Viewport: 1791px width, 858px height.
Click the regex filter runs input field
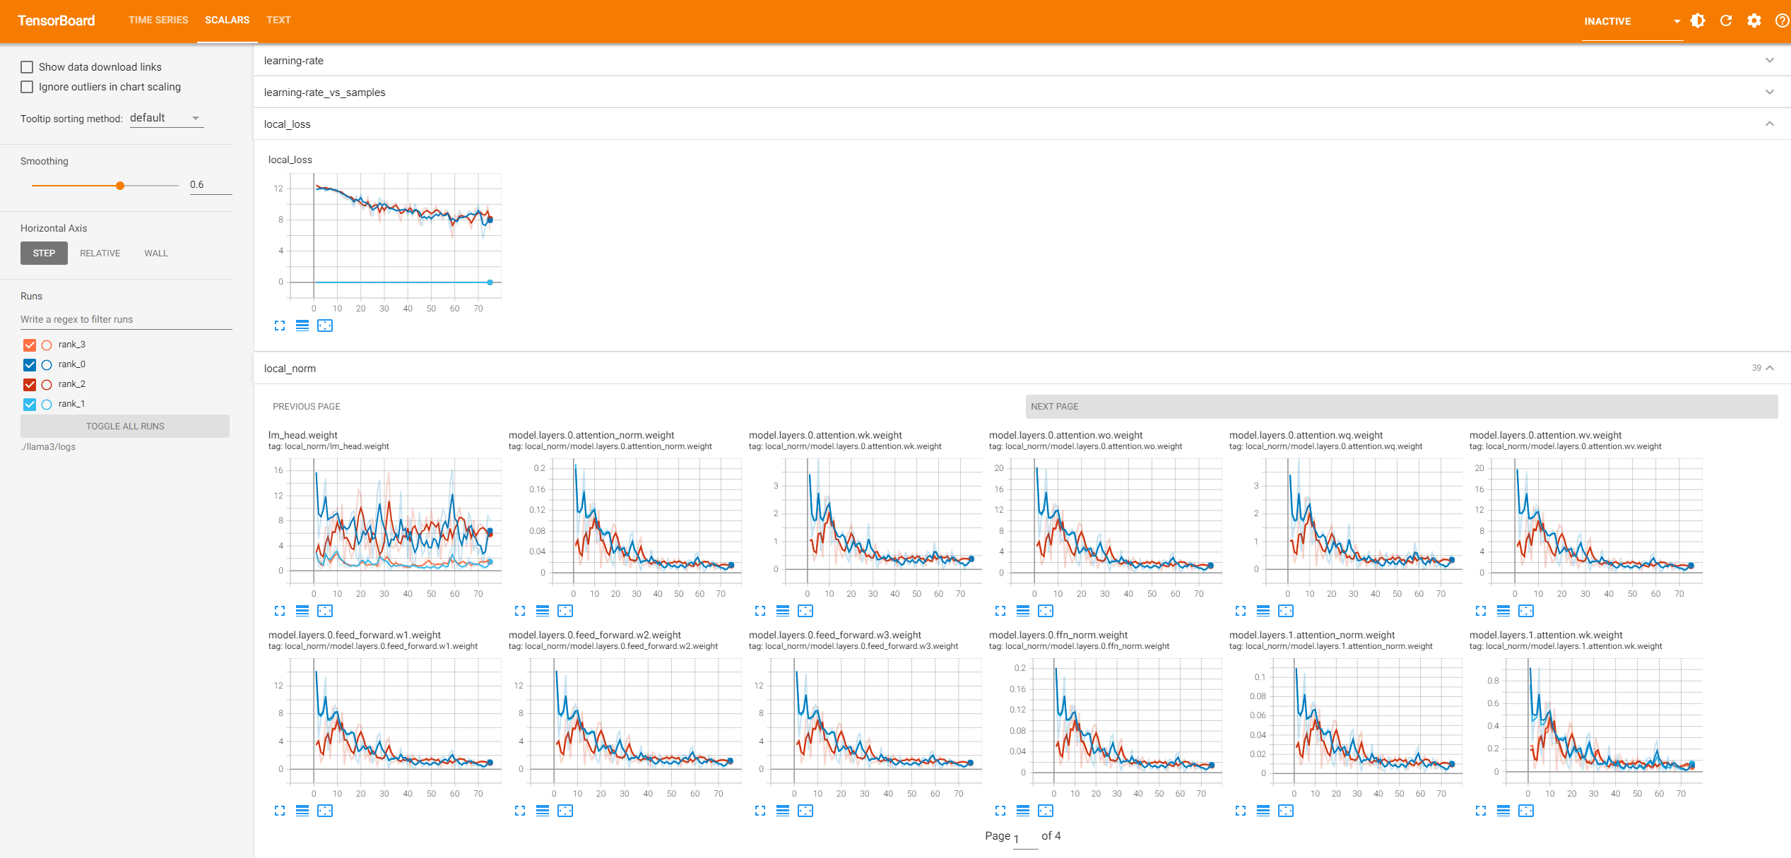(x=126, y=319)
